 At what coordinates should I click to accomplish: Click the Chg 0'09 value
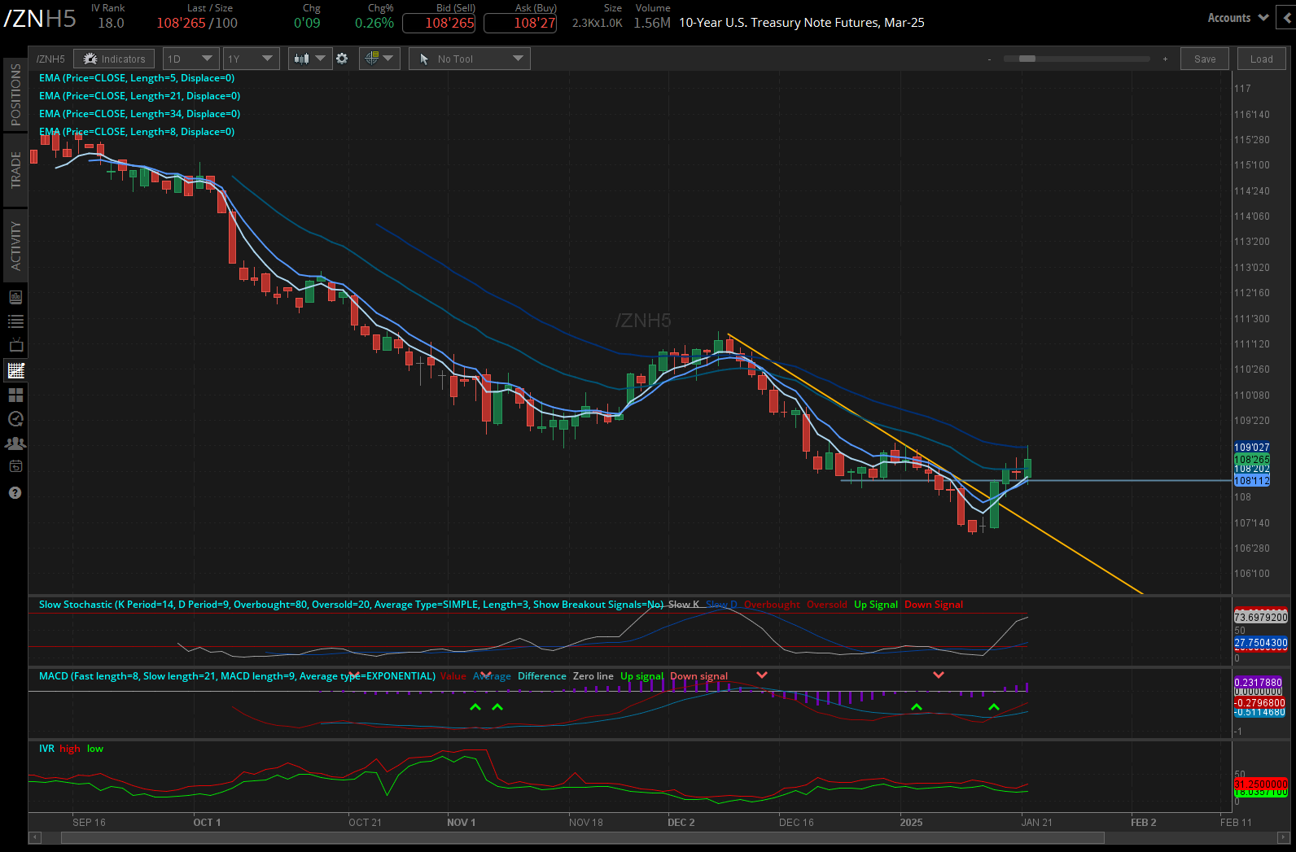pyautogui.click(x=307, y=23)
